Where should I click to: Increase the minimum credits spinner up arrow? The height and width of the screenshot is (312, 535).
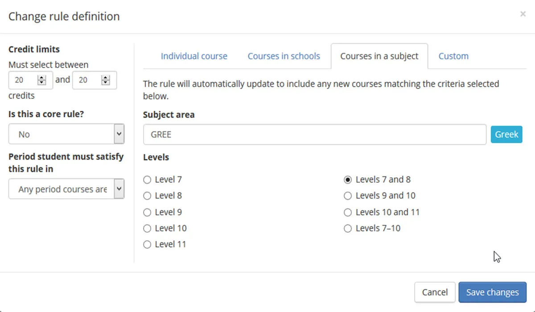click(x=42, y=78)
